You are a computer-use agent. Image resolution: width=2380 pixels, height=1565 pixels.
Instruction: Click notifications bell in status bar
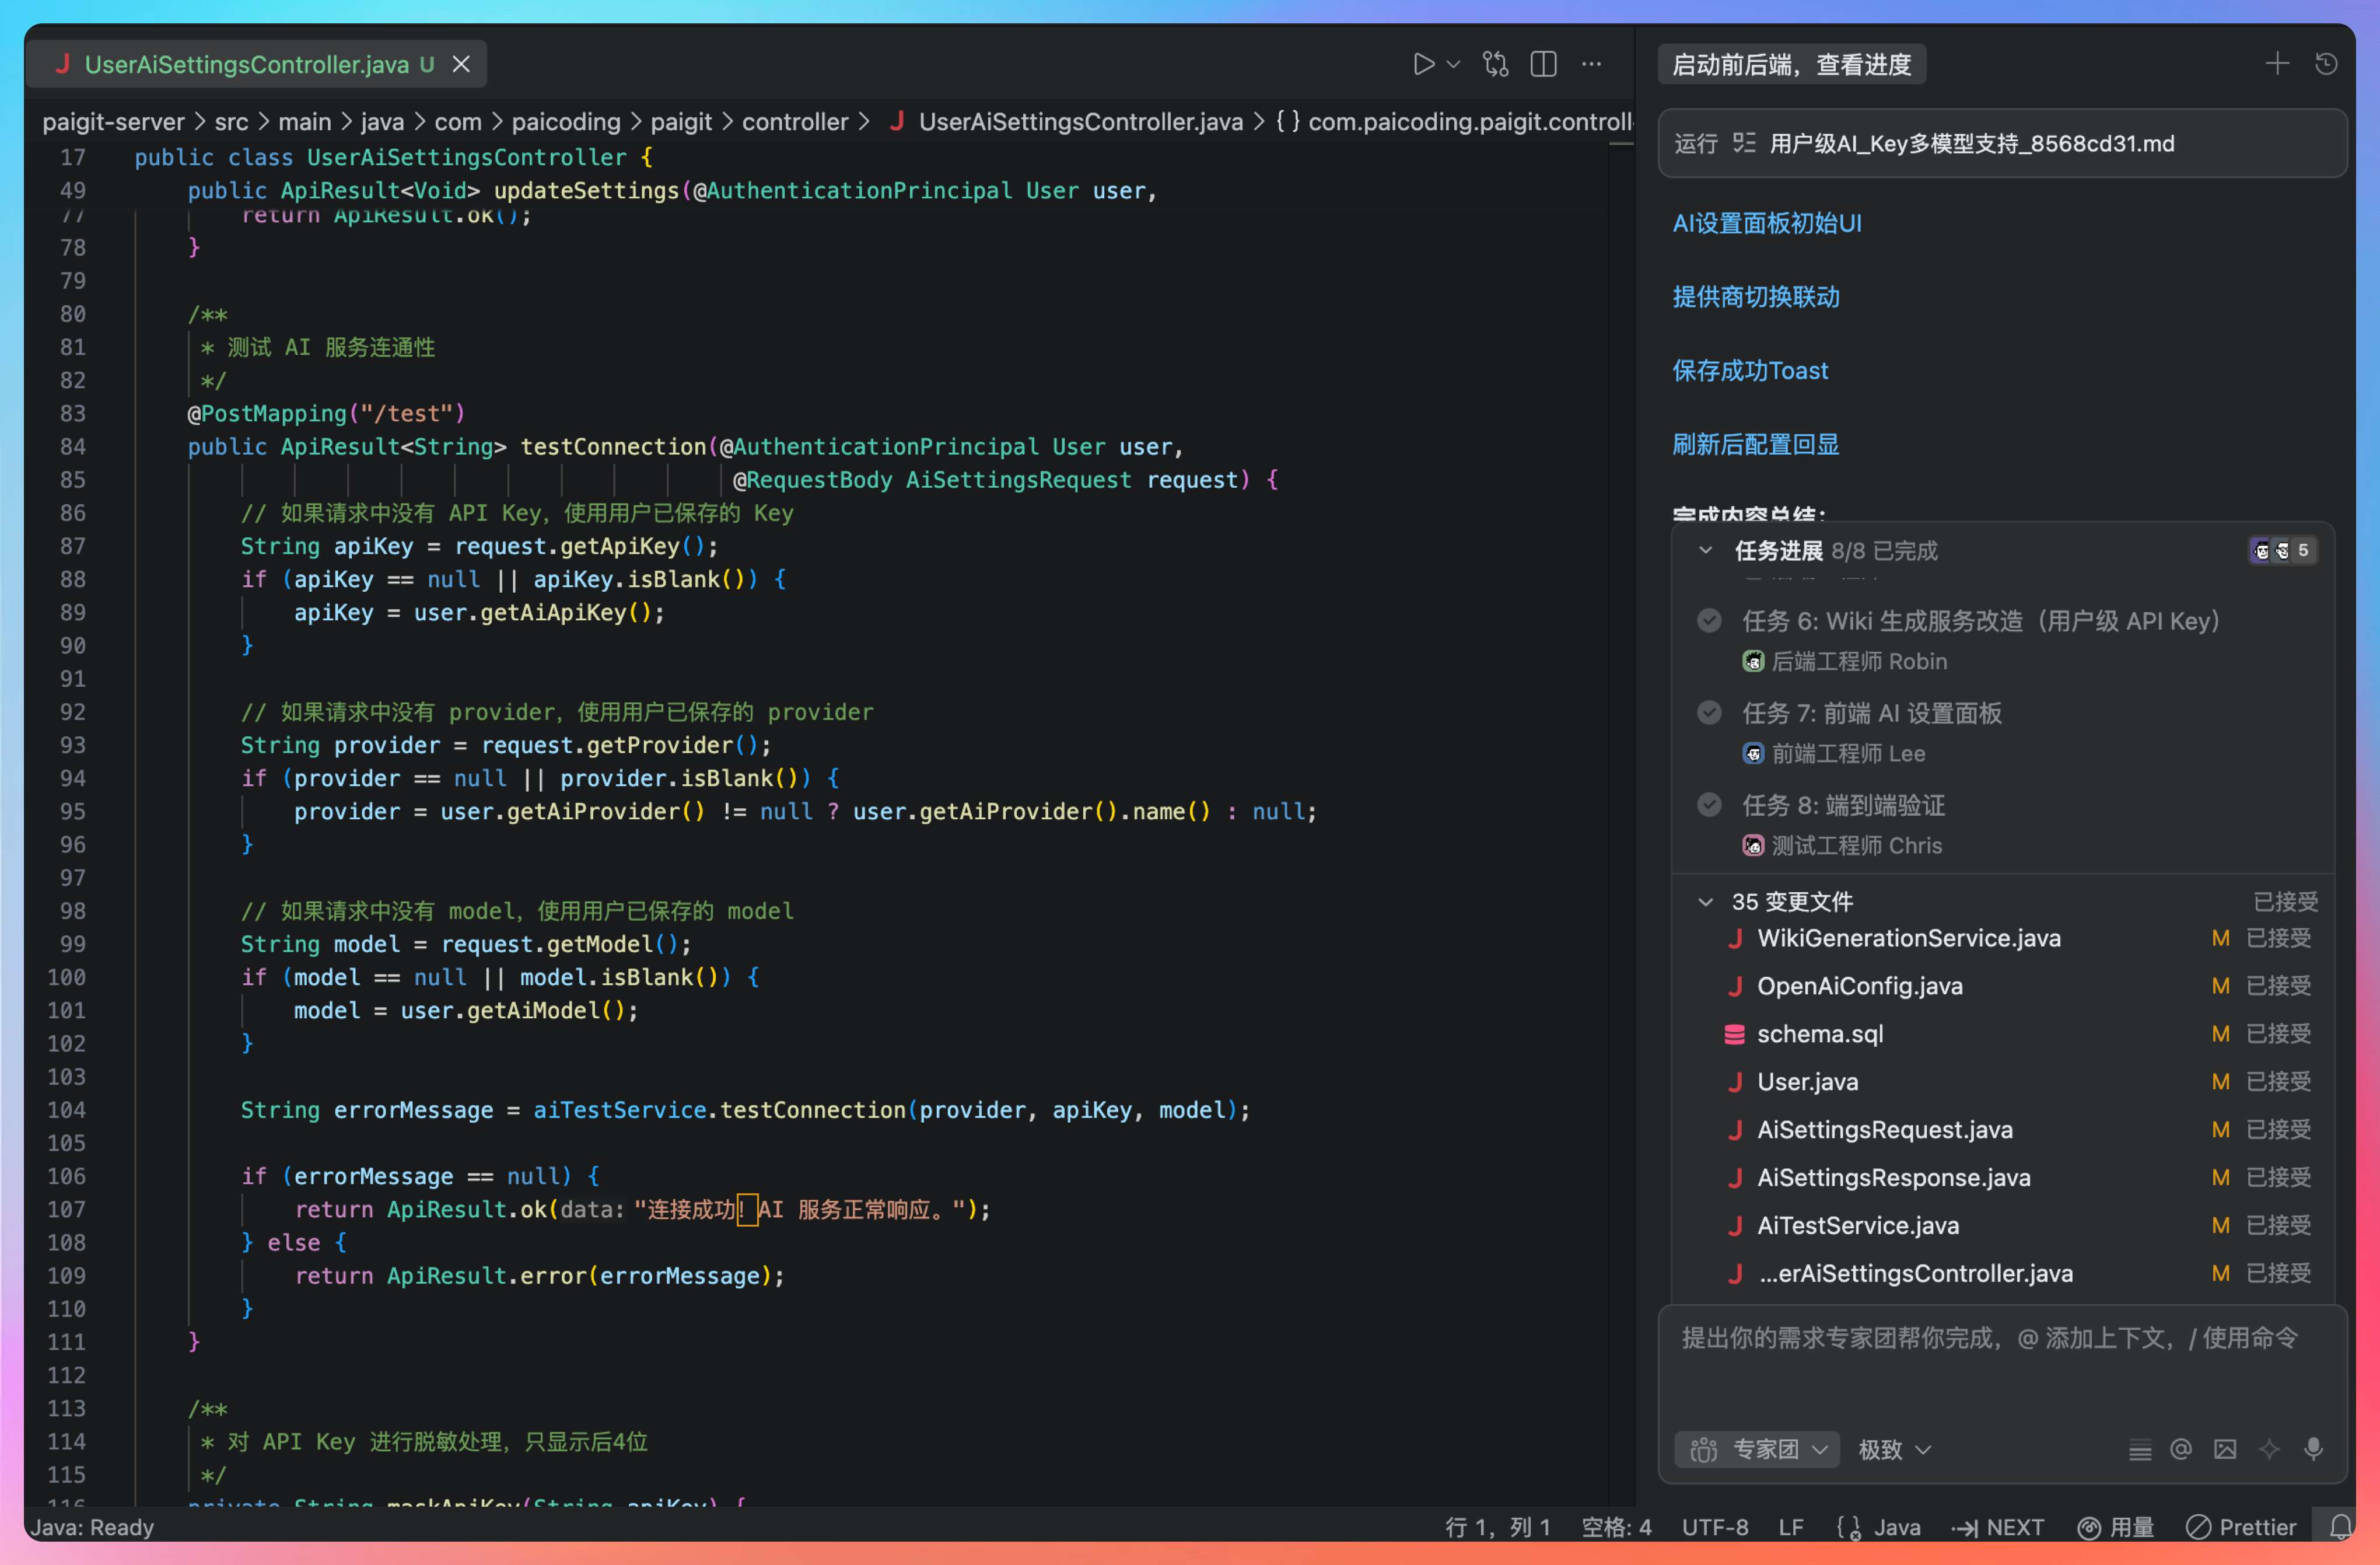pyautogui.click(x=2340, y=1527)
